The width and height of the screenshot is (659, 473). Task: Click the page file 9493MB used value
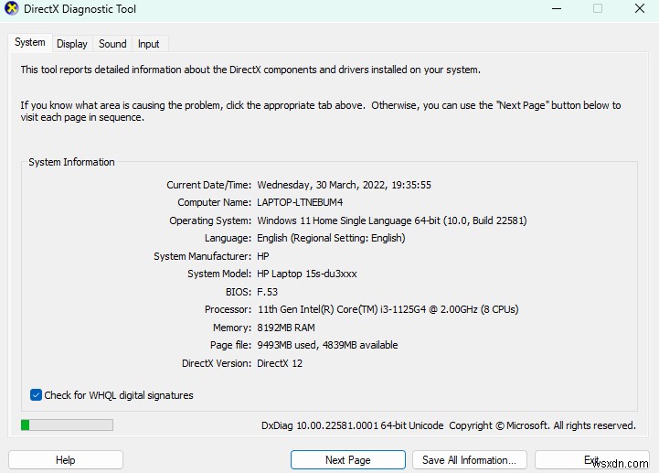click(x=327, y=345)
